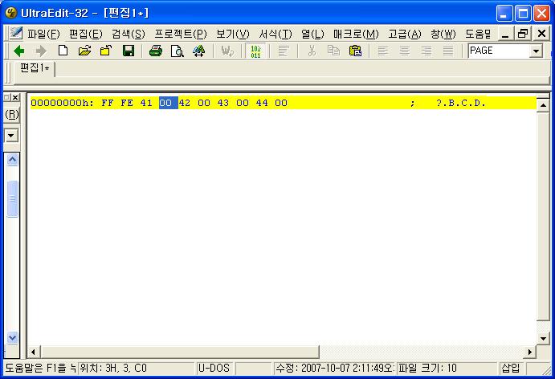Open the 검색(S) menu

click(x=129, y=34)
